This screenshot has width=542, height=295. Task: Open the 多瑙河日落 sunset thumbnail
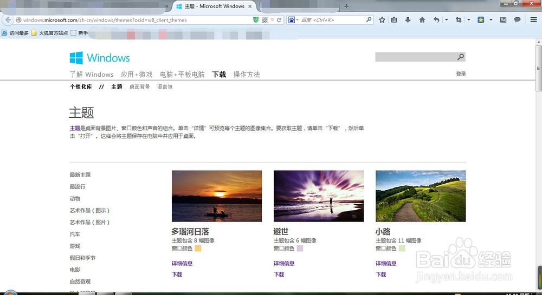pos(217,196)
